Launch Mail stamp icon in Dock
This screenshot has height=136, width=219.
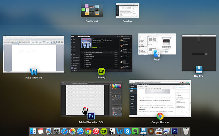point(49,131)
